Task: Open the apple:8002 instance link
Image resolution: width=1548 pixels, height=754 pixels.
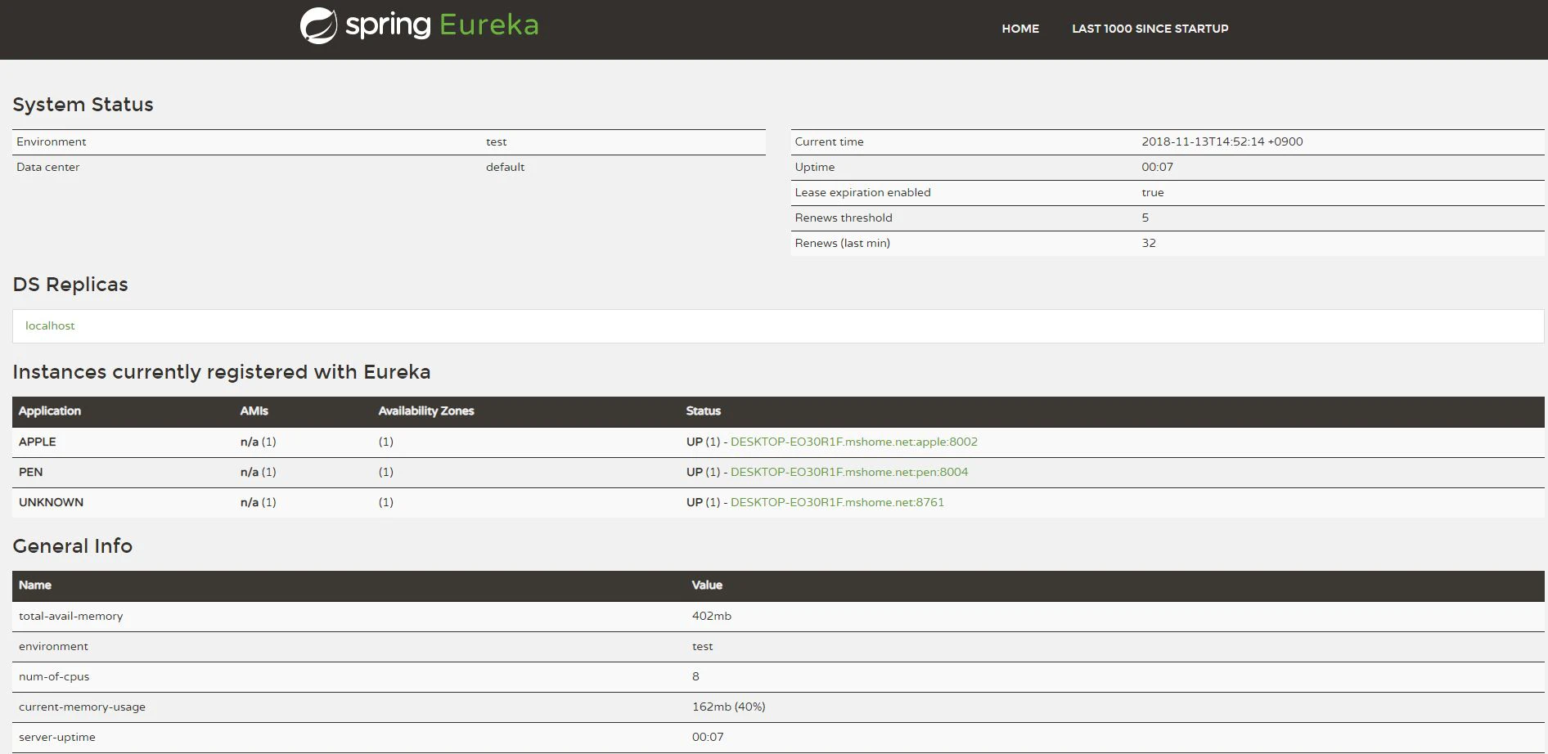Action: 853,442
